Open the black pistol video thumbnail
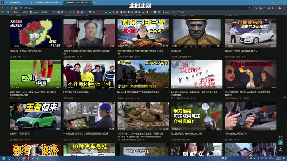 250,116
